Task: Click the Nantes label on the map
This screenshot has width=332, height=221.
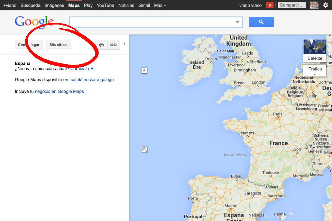Action: [248, 133]
